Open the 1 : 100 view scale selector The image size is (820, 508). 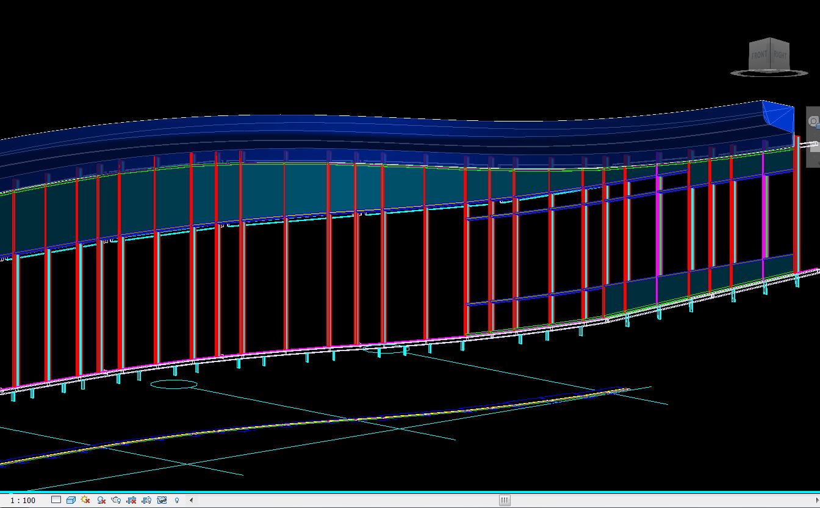[23, 500]
